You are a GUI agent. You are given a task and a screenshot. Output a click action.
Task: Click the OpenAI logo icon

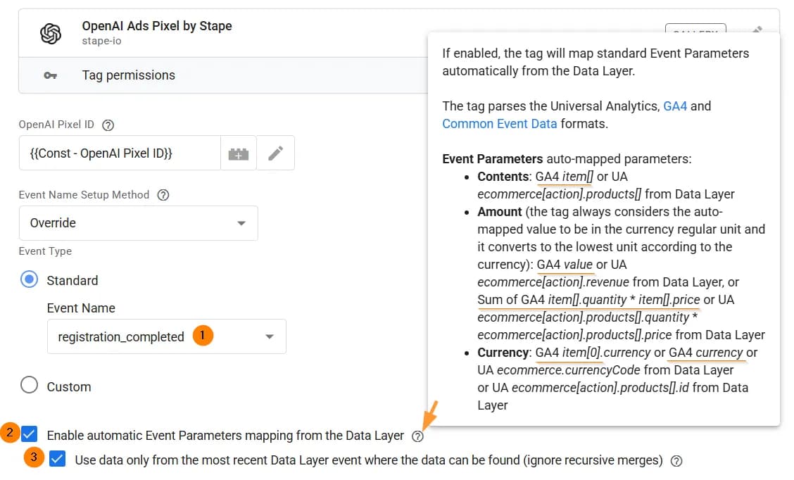pos(51,33)
